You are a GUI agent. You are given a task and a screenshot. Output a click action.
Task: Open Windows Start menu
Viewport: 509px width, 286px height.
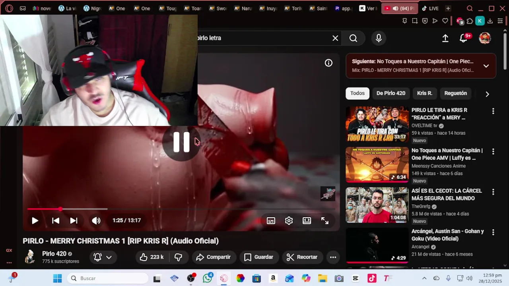click(x=58, y=278)
